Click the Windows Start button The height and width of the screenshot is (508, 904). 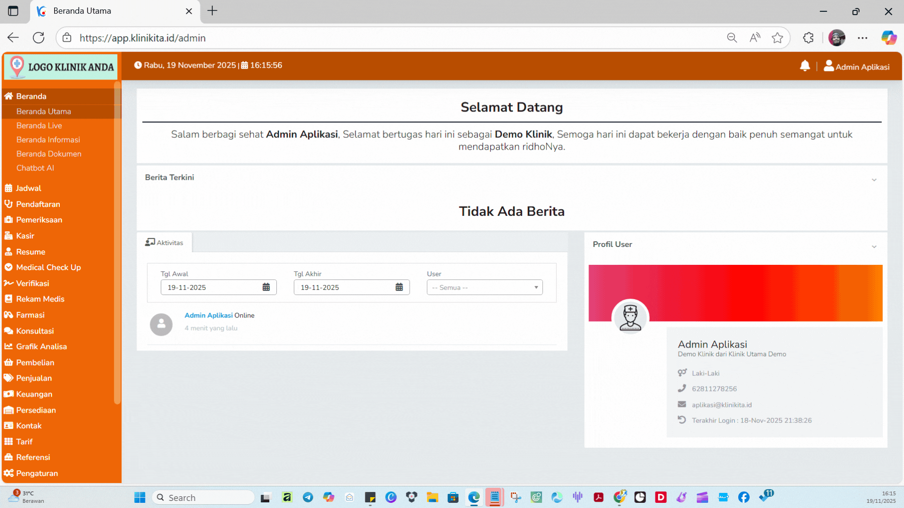pyautogui.click(x=140, y=498)
